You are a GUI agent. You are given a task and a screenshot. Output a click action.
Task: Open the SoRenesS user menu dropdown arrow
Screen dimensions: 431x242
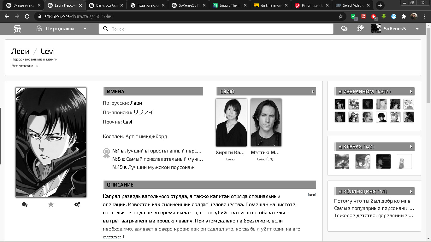pyautogui.click(x=417, y=29)
